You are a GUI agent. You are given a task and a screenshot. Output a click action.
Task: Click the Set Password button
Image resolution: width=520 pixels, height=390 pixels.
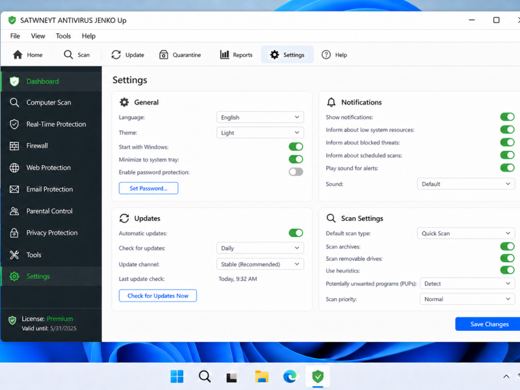[x=148, y=188]
